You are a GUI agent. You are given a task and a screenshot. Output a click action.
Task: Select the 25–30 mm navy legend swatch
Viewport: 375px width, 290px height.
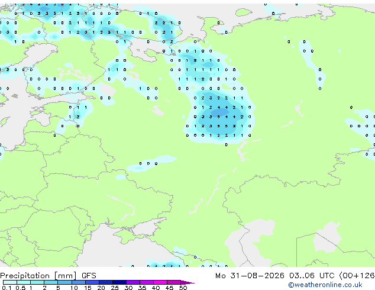coord(119,282)
